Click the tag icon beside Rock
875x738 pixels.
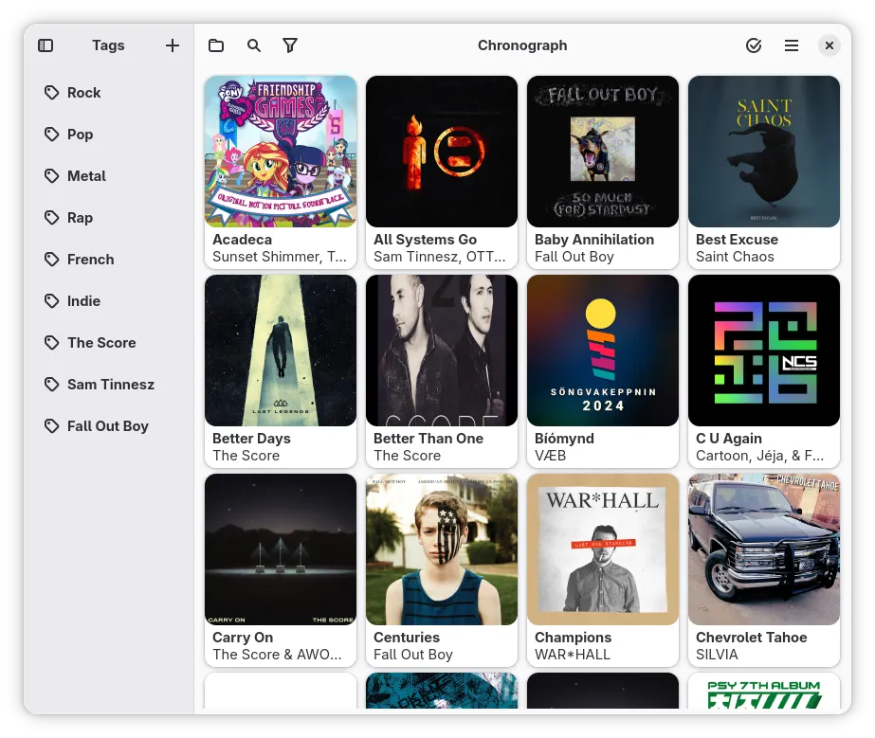(51, 93)
